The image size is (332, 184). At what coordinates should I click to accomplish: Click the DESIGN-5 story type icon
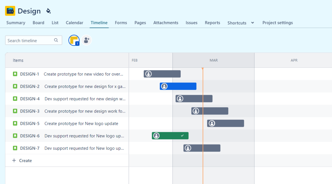coord(15,124)
